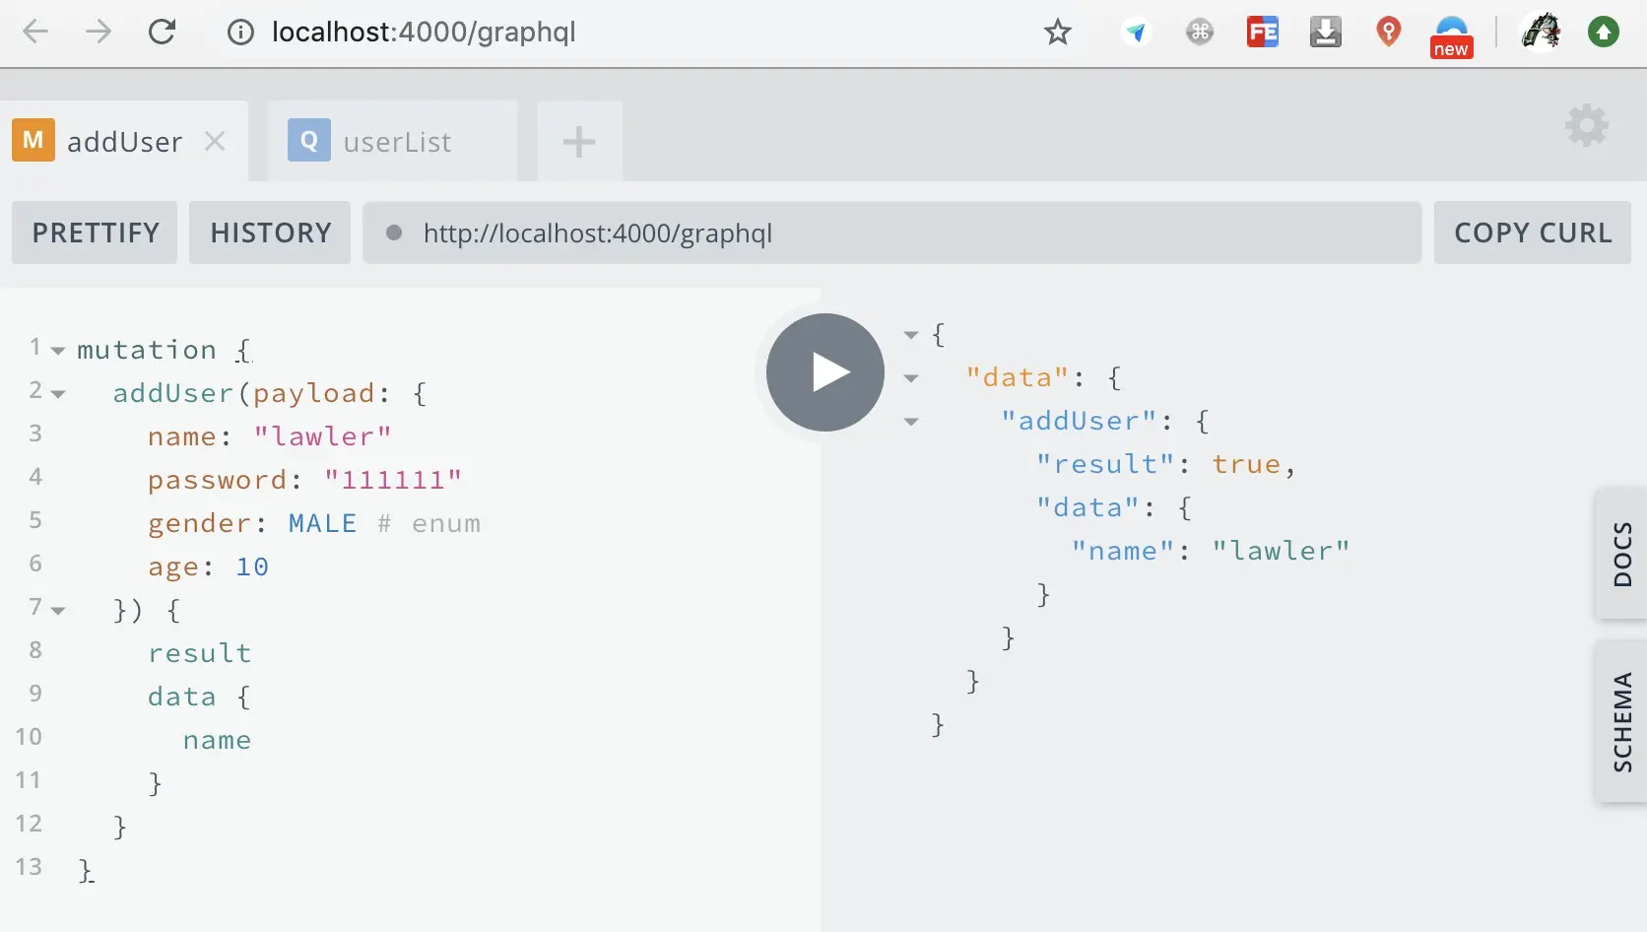Click the browser forward arrow

point(99,32)
